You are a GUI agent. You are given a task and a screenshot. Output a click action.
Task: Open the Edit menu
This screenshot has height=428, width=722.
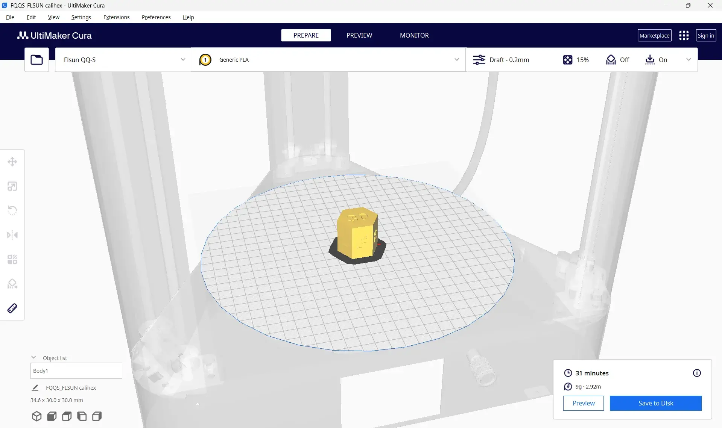pos(31,17)
